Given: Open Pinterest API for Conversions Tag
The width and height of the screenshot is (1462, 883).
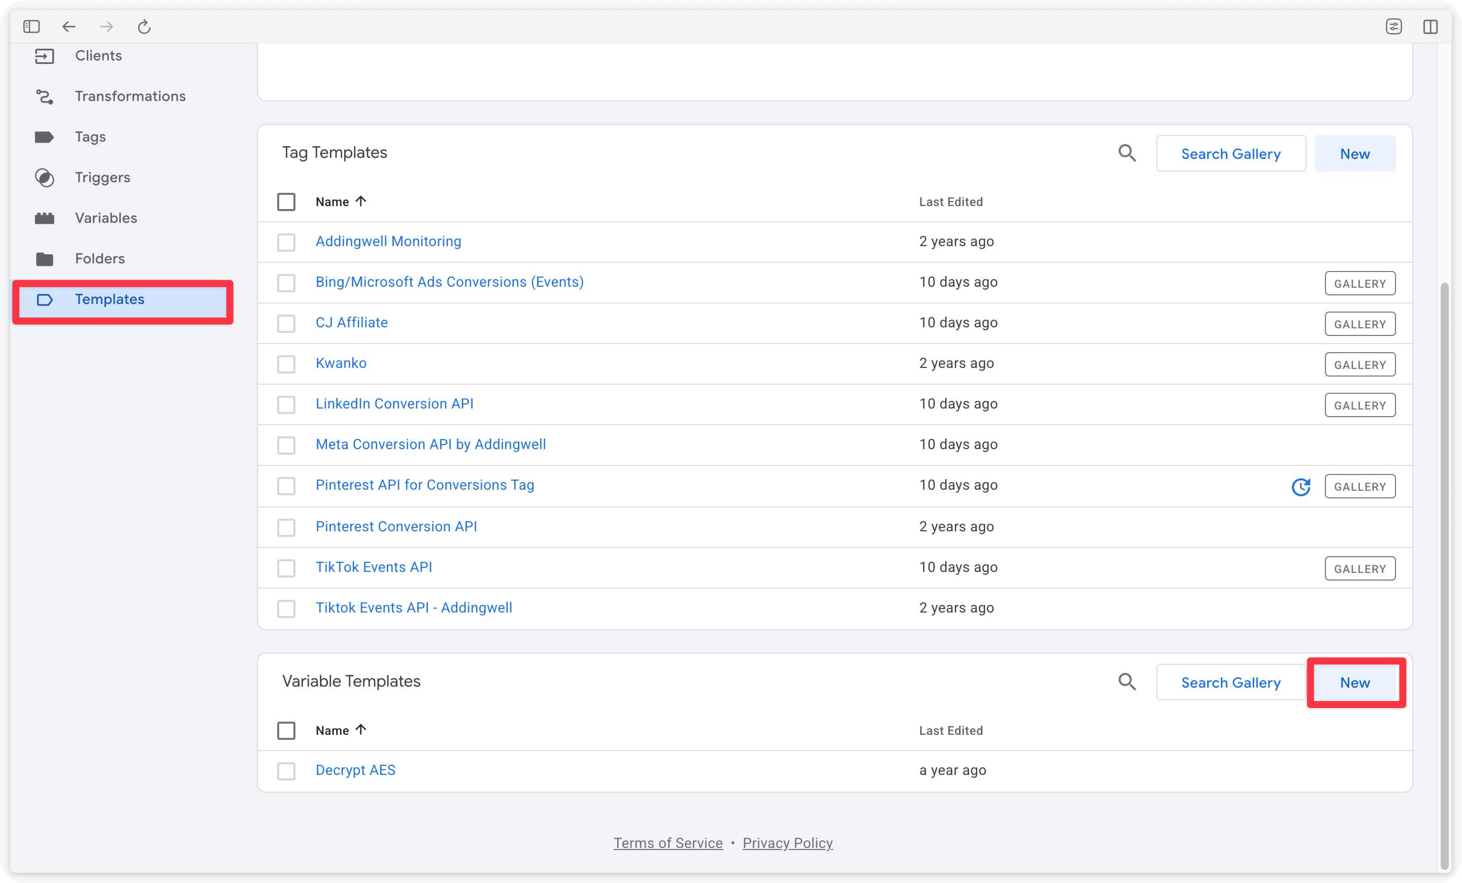Looking at the screenshot, I should [424, 485].
